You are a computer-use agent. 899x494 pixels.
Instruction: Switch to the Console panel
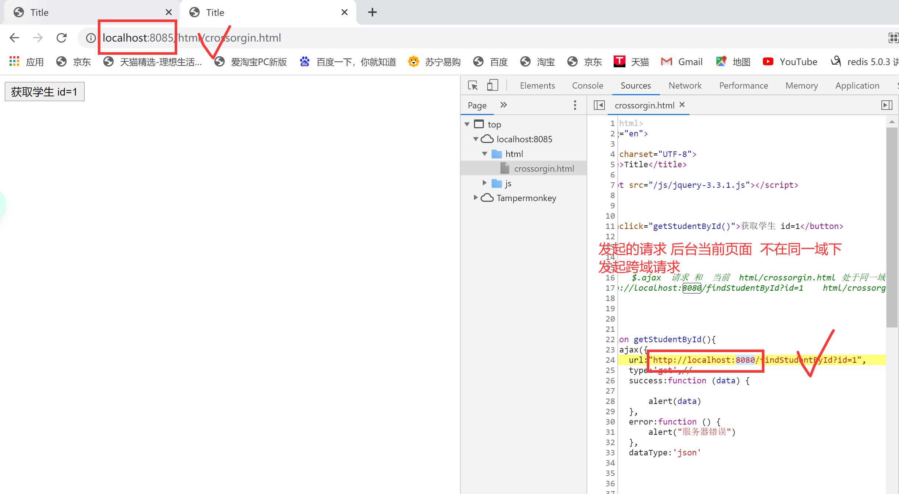point(588,86)
